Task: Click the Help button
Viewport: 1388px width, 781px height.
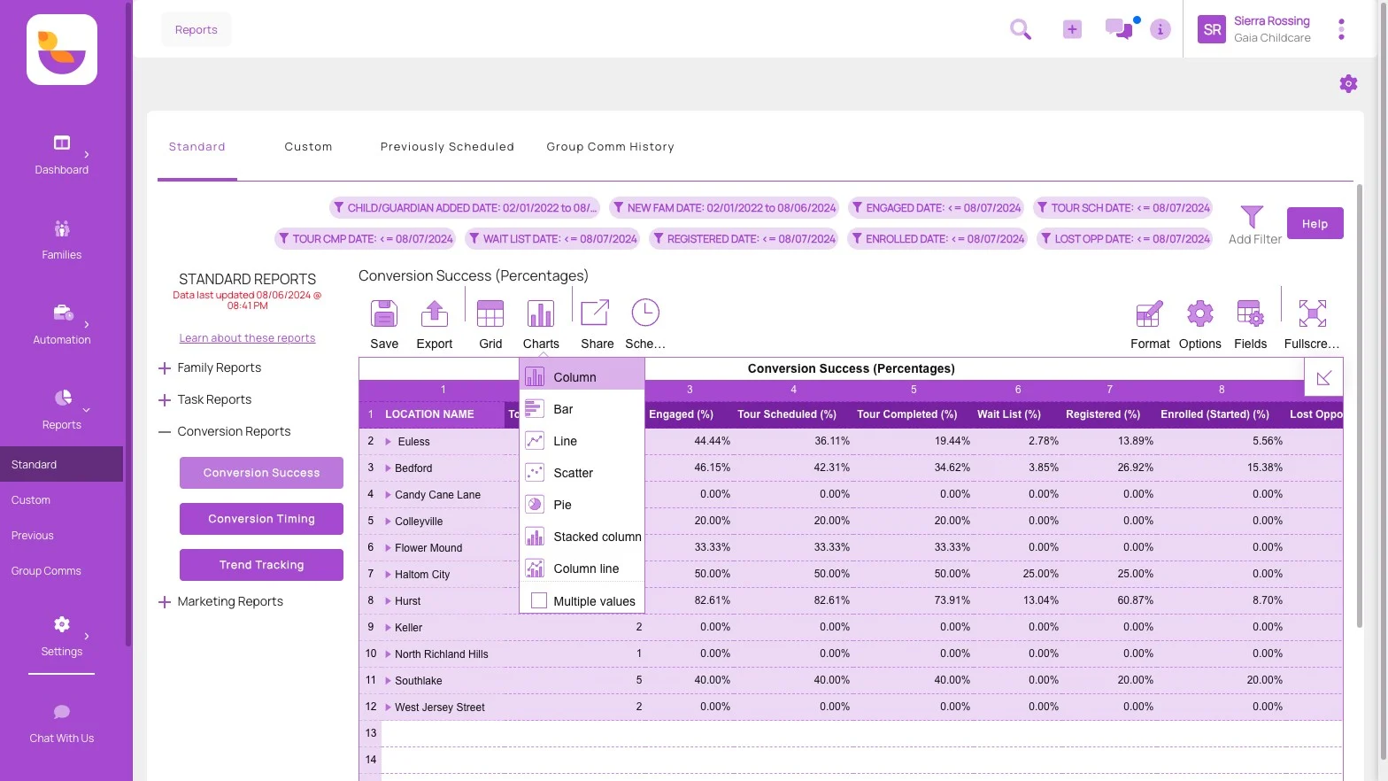Action: 1315,223
